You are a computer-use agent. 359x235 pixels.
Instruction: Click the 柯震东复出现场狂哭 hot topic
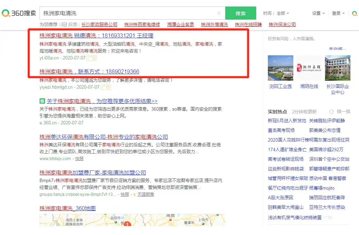(329, 140)
